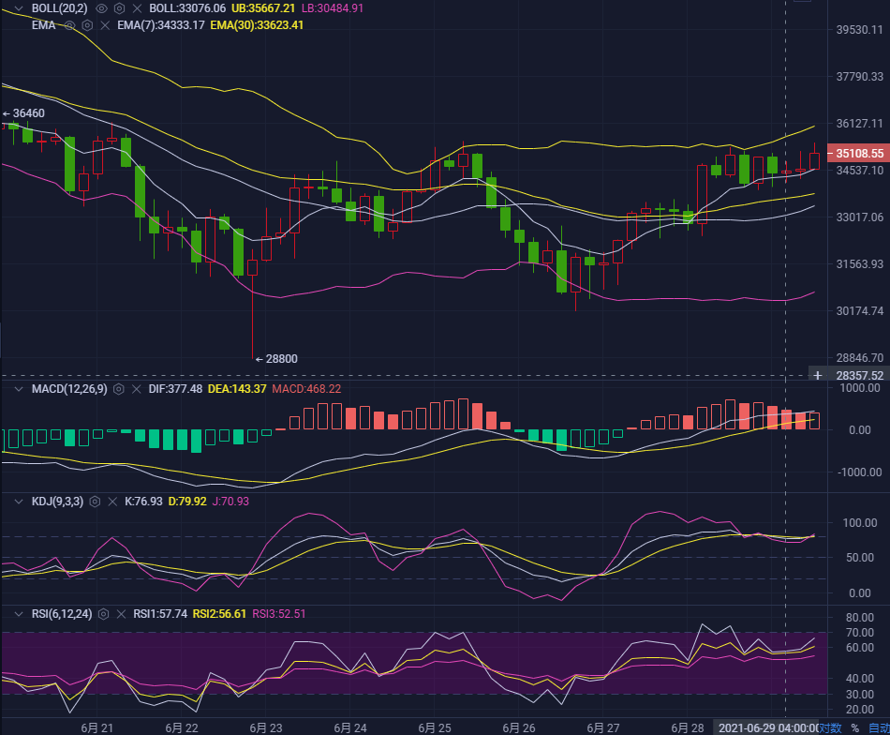Open RSI(6,12,24) settings icon

pos(103,614)
